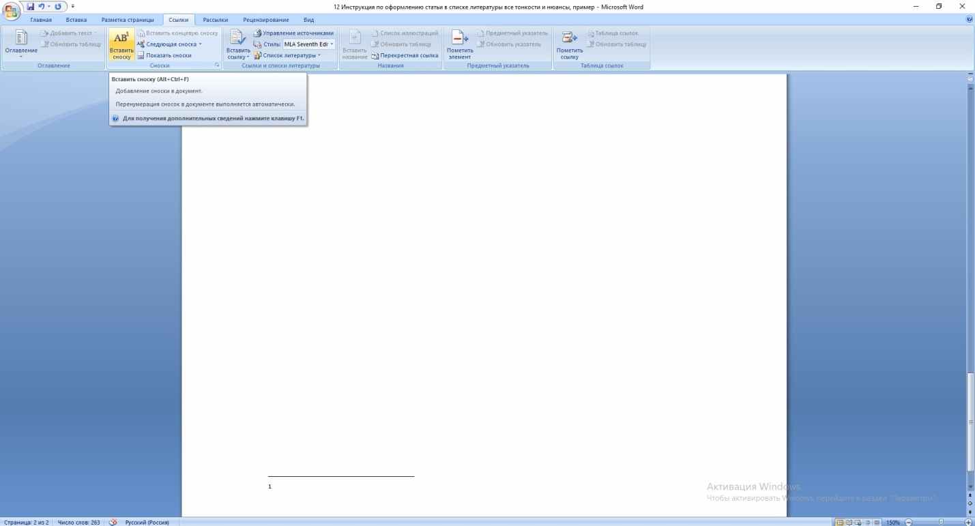Image resolution: width=975 pixels, height=526 pixels.
Task: Click the zoom out minus button
Action: point(909,522)
